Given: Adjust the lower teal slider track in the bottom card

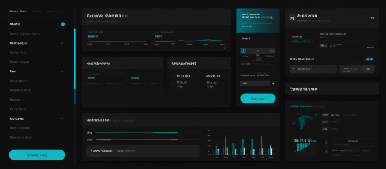Looking at the screenshot, I should (x=147, y=140).
